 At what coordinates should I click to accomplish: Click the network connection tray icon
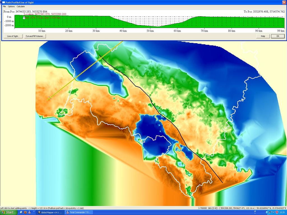270,212
